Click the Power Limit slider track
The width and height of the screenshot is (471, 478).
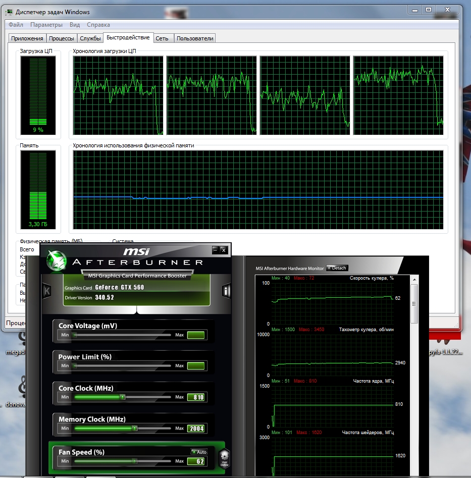click(122, 365)
